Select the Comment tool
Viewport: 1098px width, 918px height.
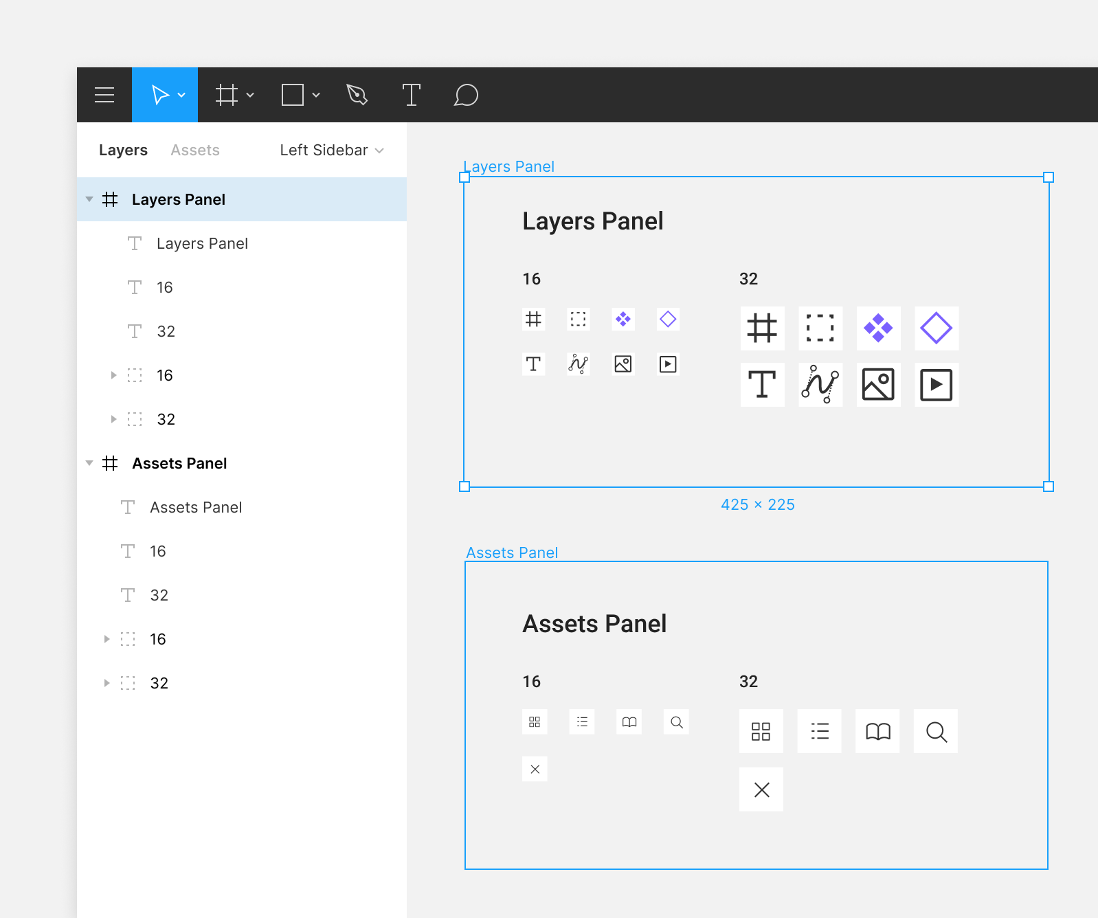(x=466, y=95)
